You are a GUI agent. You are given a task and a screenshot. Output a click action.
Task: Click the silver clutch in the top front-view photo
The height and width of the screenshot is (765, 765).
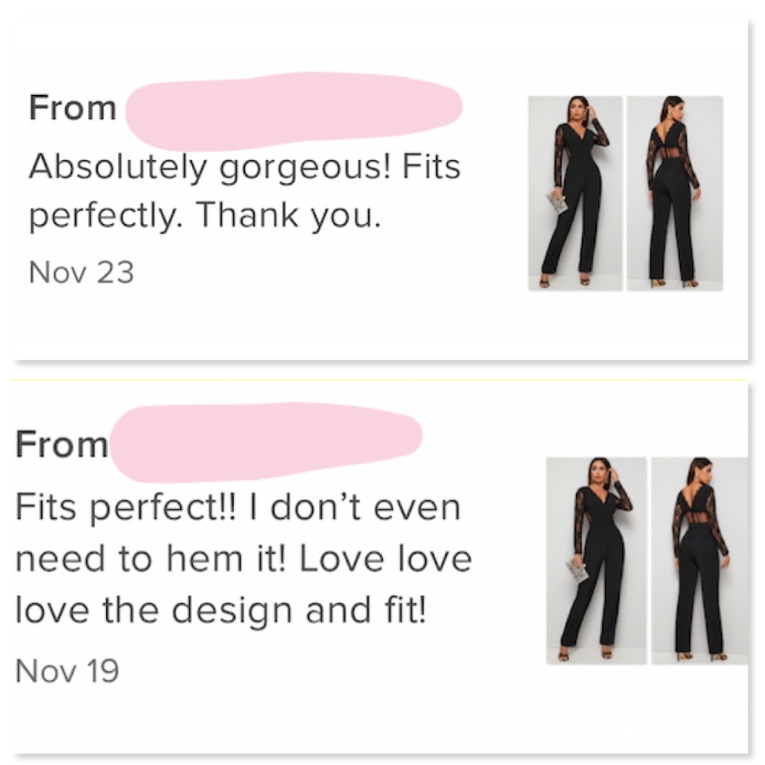[x=557, y=203]
